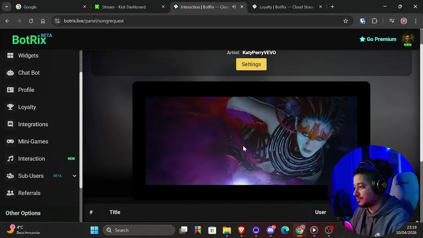Open the browser extensions puzzle icon
Image resolution: width=423 pixels, height=238 pixels.
pos(374,21)
